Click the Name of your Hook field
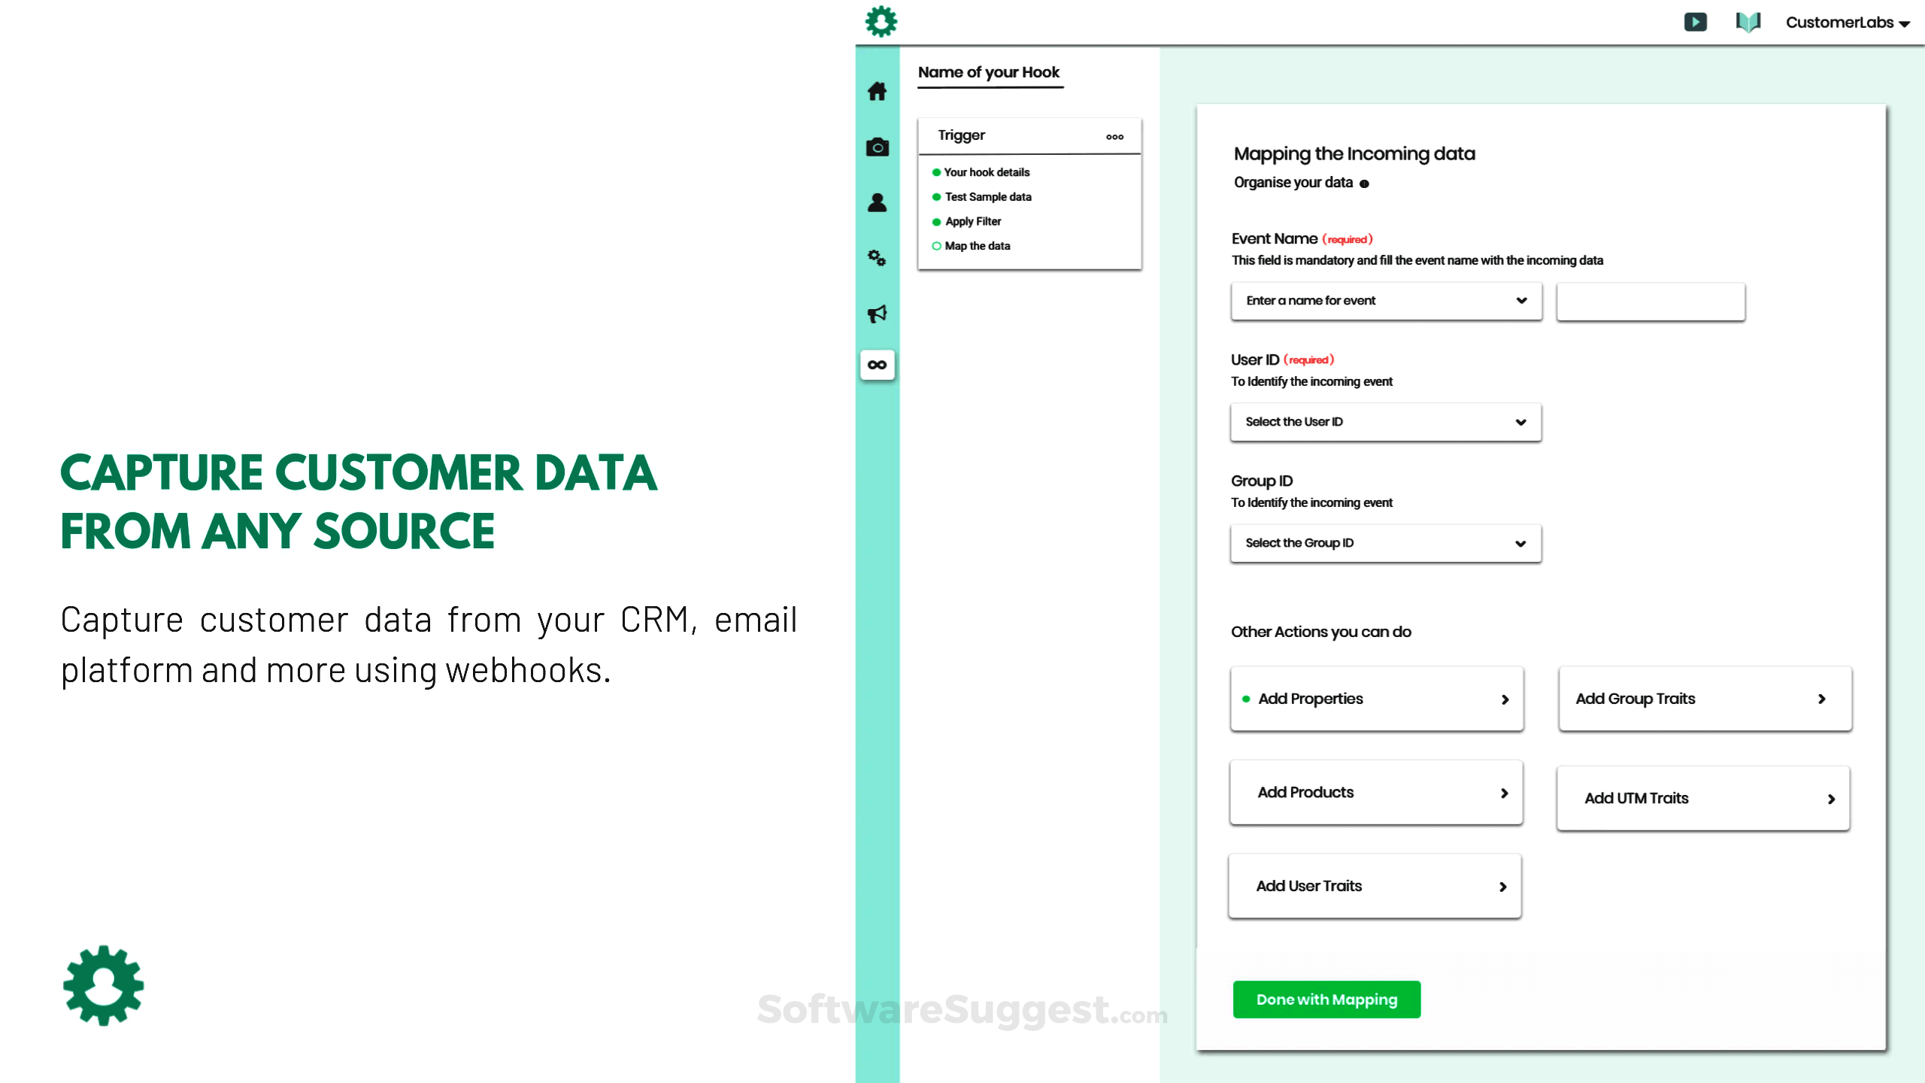Viewport: 1925px width, 1083px height. 989,72
